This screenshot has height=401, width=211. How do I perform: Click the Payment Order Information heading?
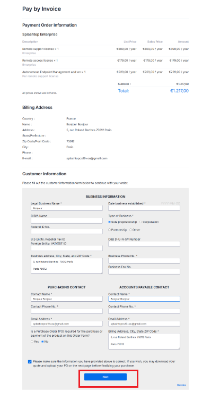[x=49, y=25]
